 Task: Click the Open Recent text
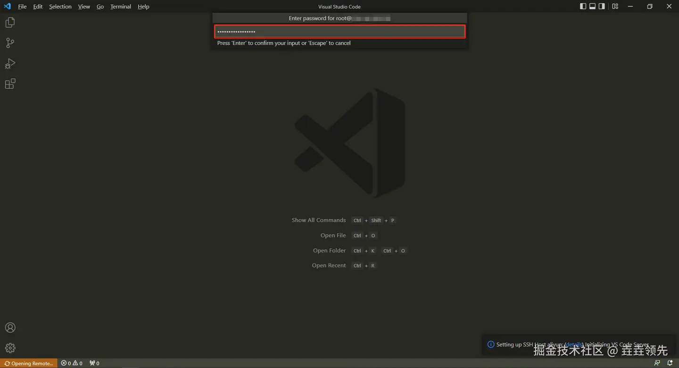pyautogui.click(x=329, y=265)
